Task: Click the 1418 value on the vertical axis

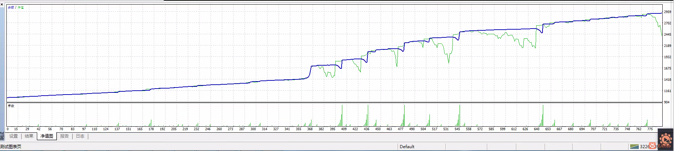Action: (x=668, y=80)
